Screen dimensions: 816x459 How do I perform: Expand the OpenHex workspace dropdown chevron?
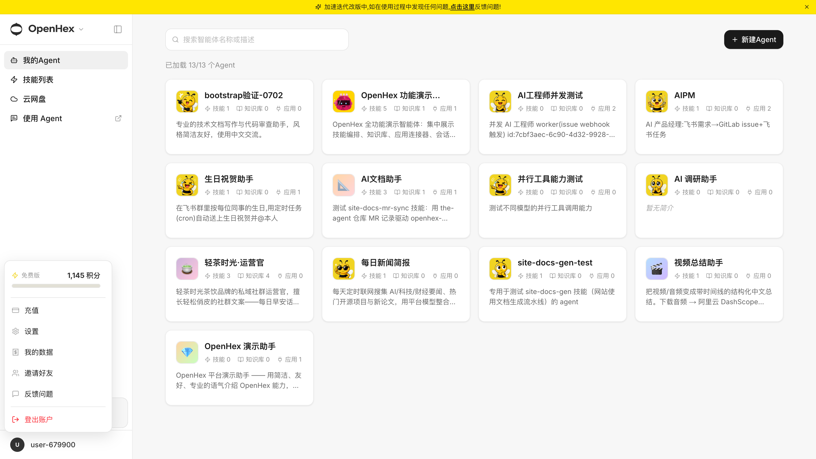(x=81, y=30)
